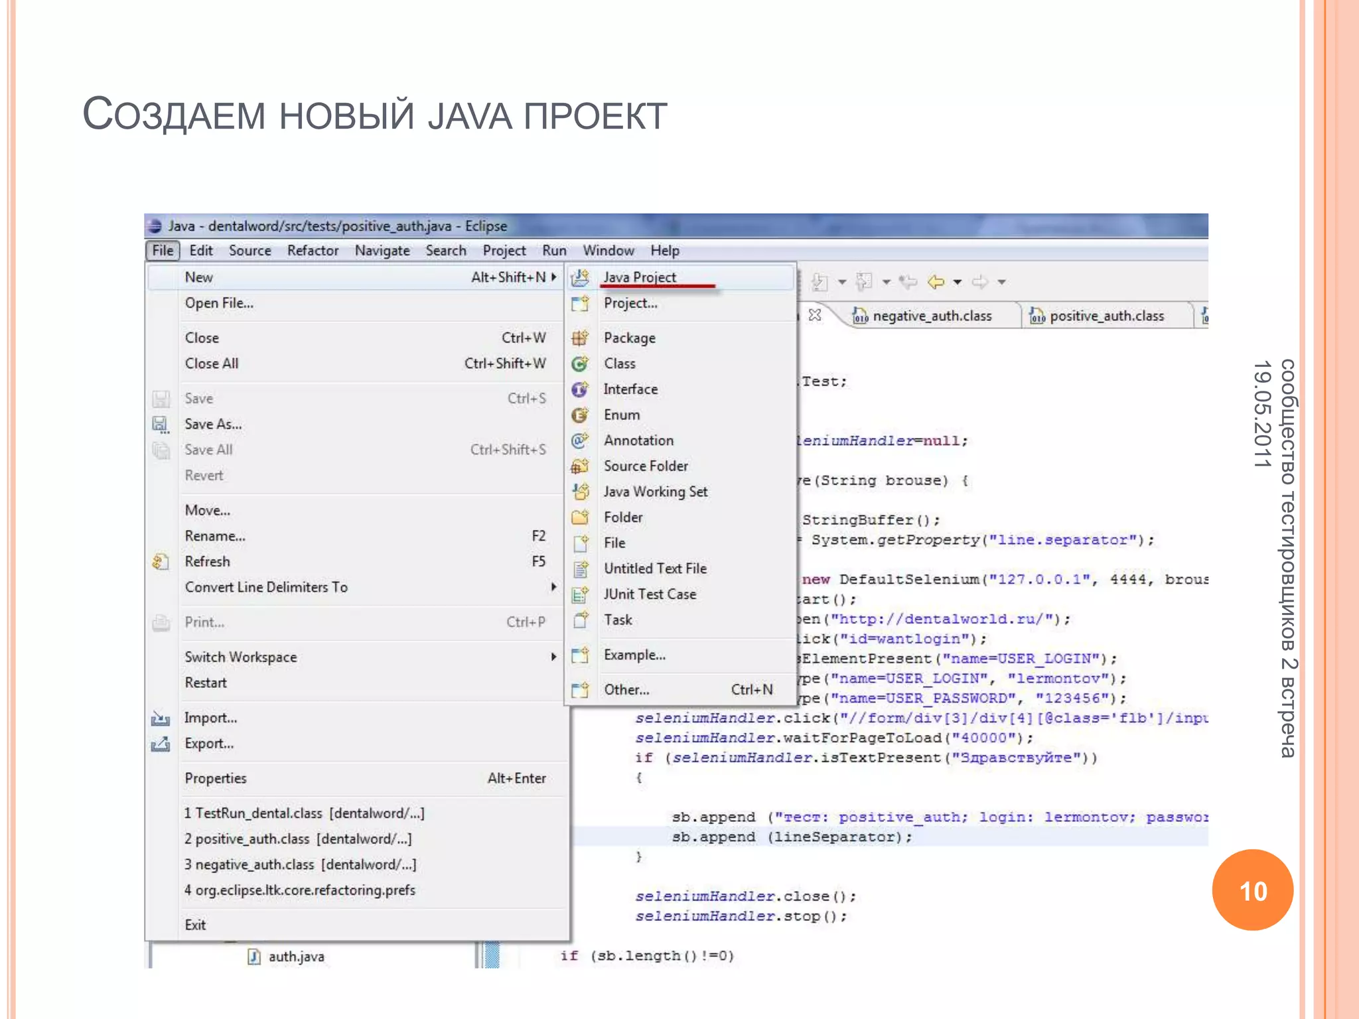Click the Save As floppy icon

coord(161,425)
